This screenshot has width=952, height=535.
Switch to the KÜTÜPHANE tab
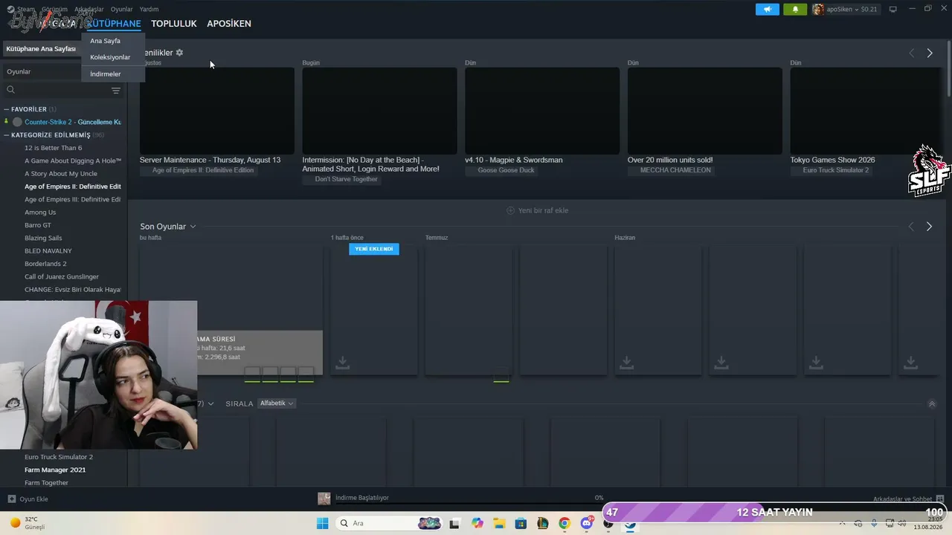[113, 24]
